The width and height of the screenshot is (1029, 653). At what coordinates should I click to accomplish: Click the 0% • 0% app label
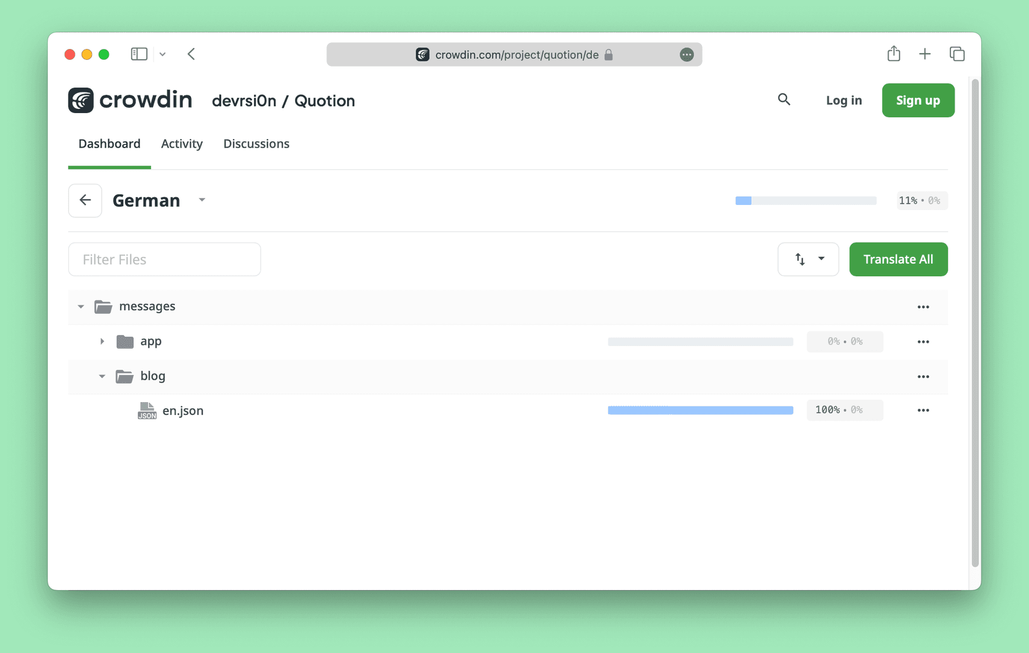(x=845, y=342)
